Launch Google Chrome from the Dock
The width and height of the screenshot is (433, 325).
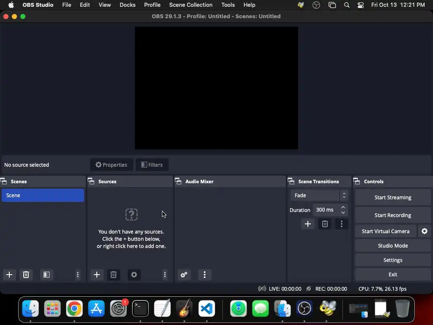[x=74, y=308]
